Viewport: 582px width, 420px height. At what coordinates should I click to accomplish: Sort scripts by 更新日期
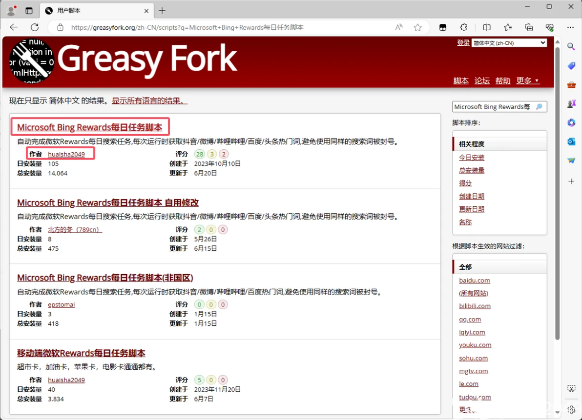pos(471,209)
